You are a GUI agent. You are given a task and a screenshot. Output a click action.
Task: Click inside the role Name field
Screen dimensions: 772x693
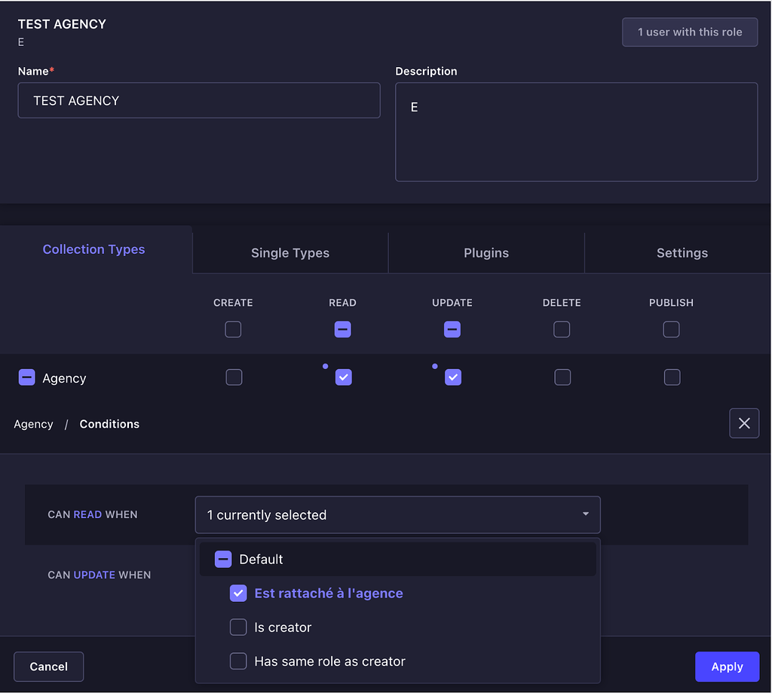(x=199, y=100)
